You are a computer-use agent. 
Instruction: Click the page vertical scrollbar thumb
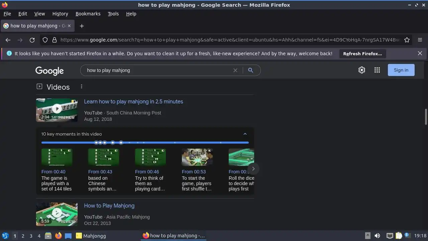426,117
